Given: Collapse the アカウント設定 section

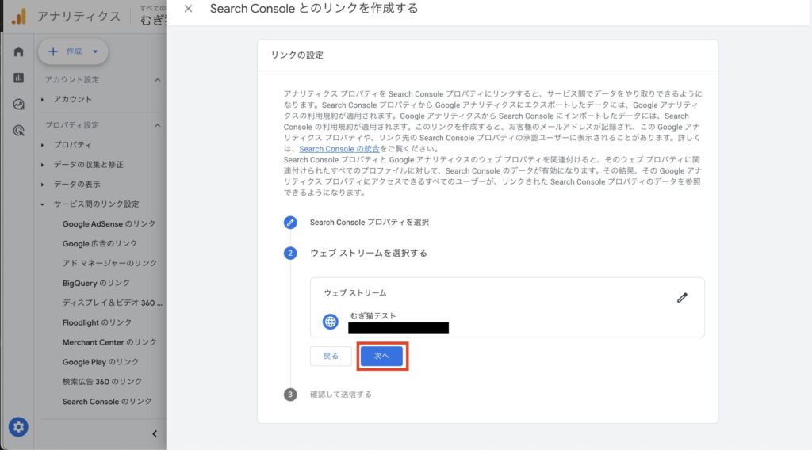Looking at the screenshot, I should pos(158,80).
